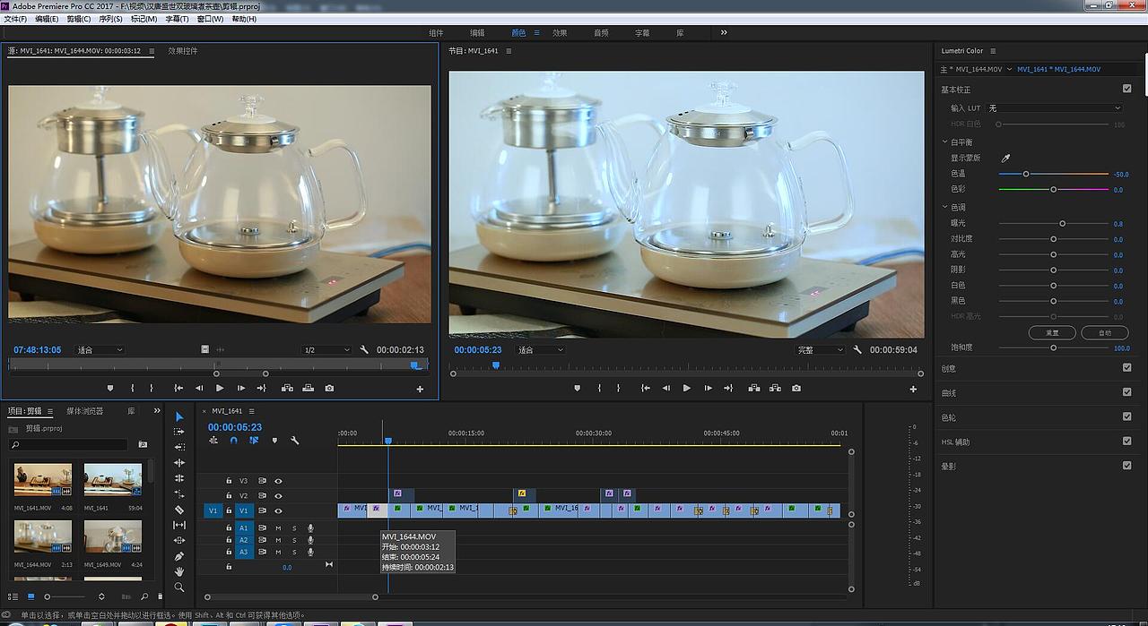Screen dimensions: 1148x626
Task: Click the 自动 button in Lumetri
Action: pyautogui.click(x=1103, y=332)
